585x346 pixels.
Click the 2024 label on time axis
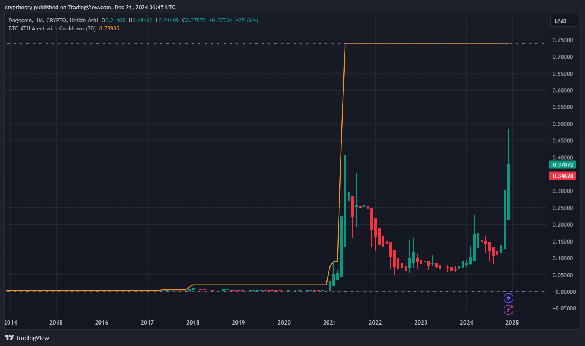(x=466, y=323)
